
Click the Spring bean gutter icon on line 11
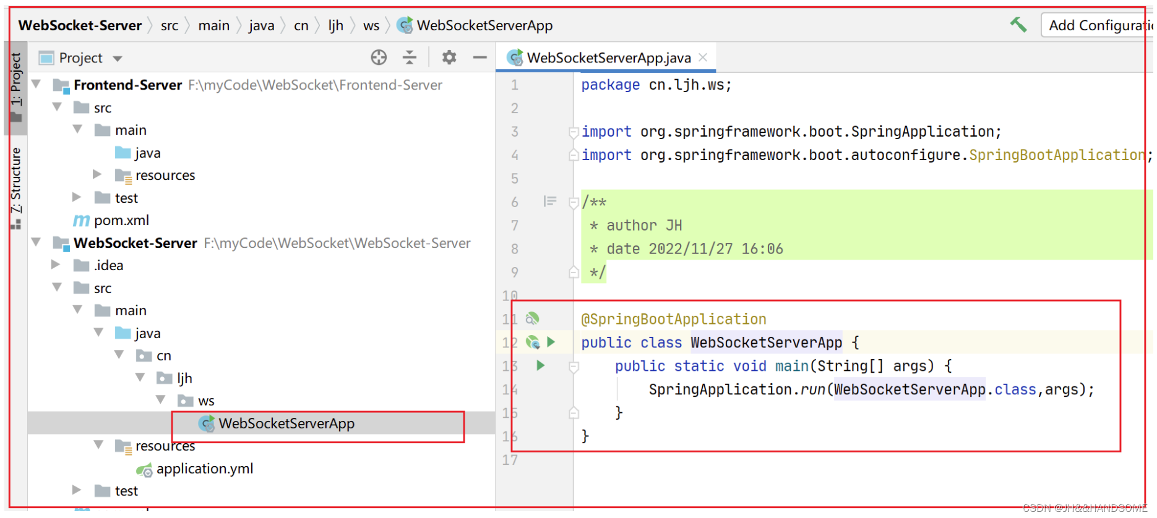tap(532, 319)
